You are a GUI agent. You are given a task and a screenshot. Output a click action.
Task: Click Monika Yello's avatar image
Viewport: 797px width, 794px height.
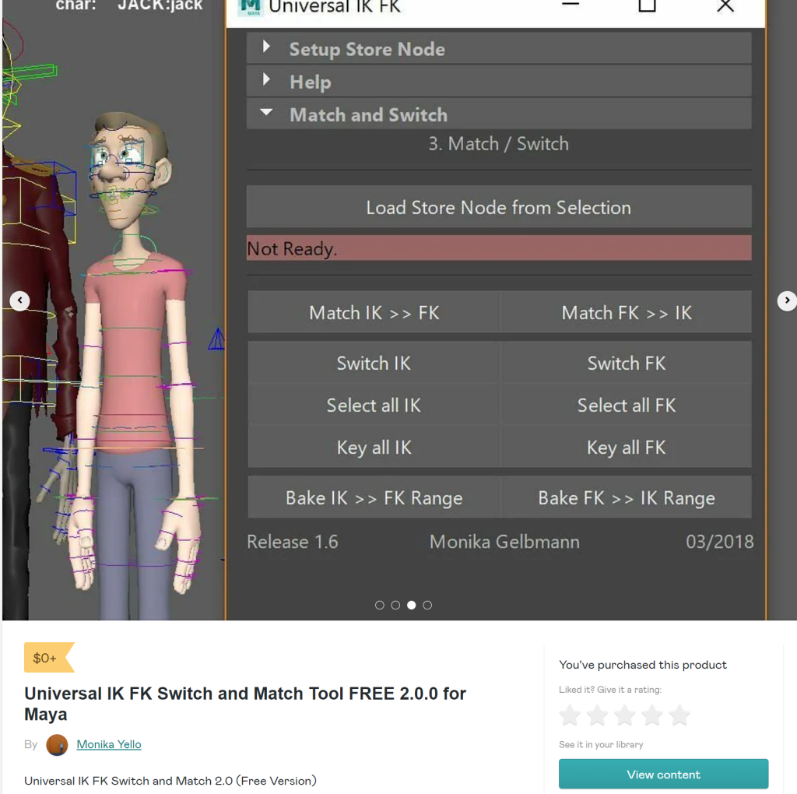click(x=57, y=745)
